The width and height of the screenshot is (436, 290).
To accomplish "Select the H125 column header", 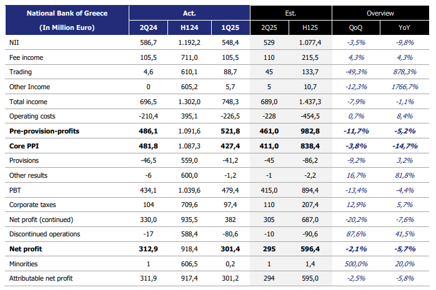I will click(310, 27).
